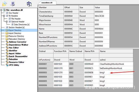Image resolution: width=139 pixels, height=92 pixels.
Task: Select Import Directory in the tree
Action: [x=15, y=33]
